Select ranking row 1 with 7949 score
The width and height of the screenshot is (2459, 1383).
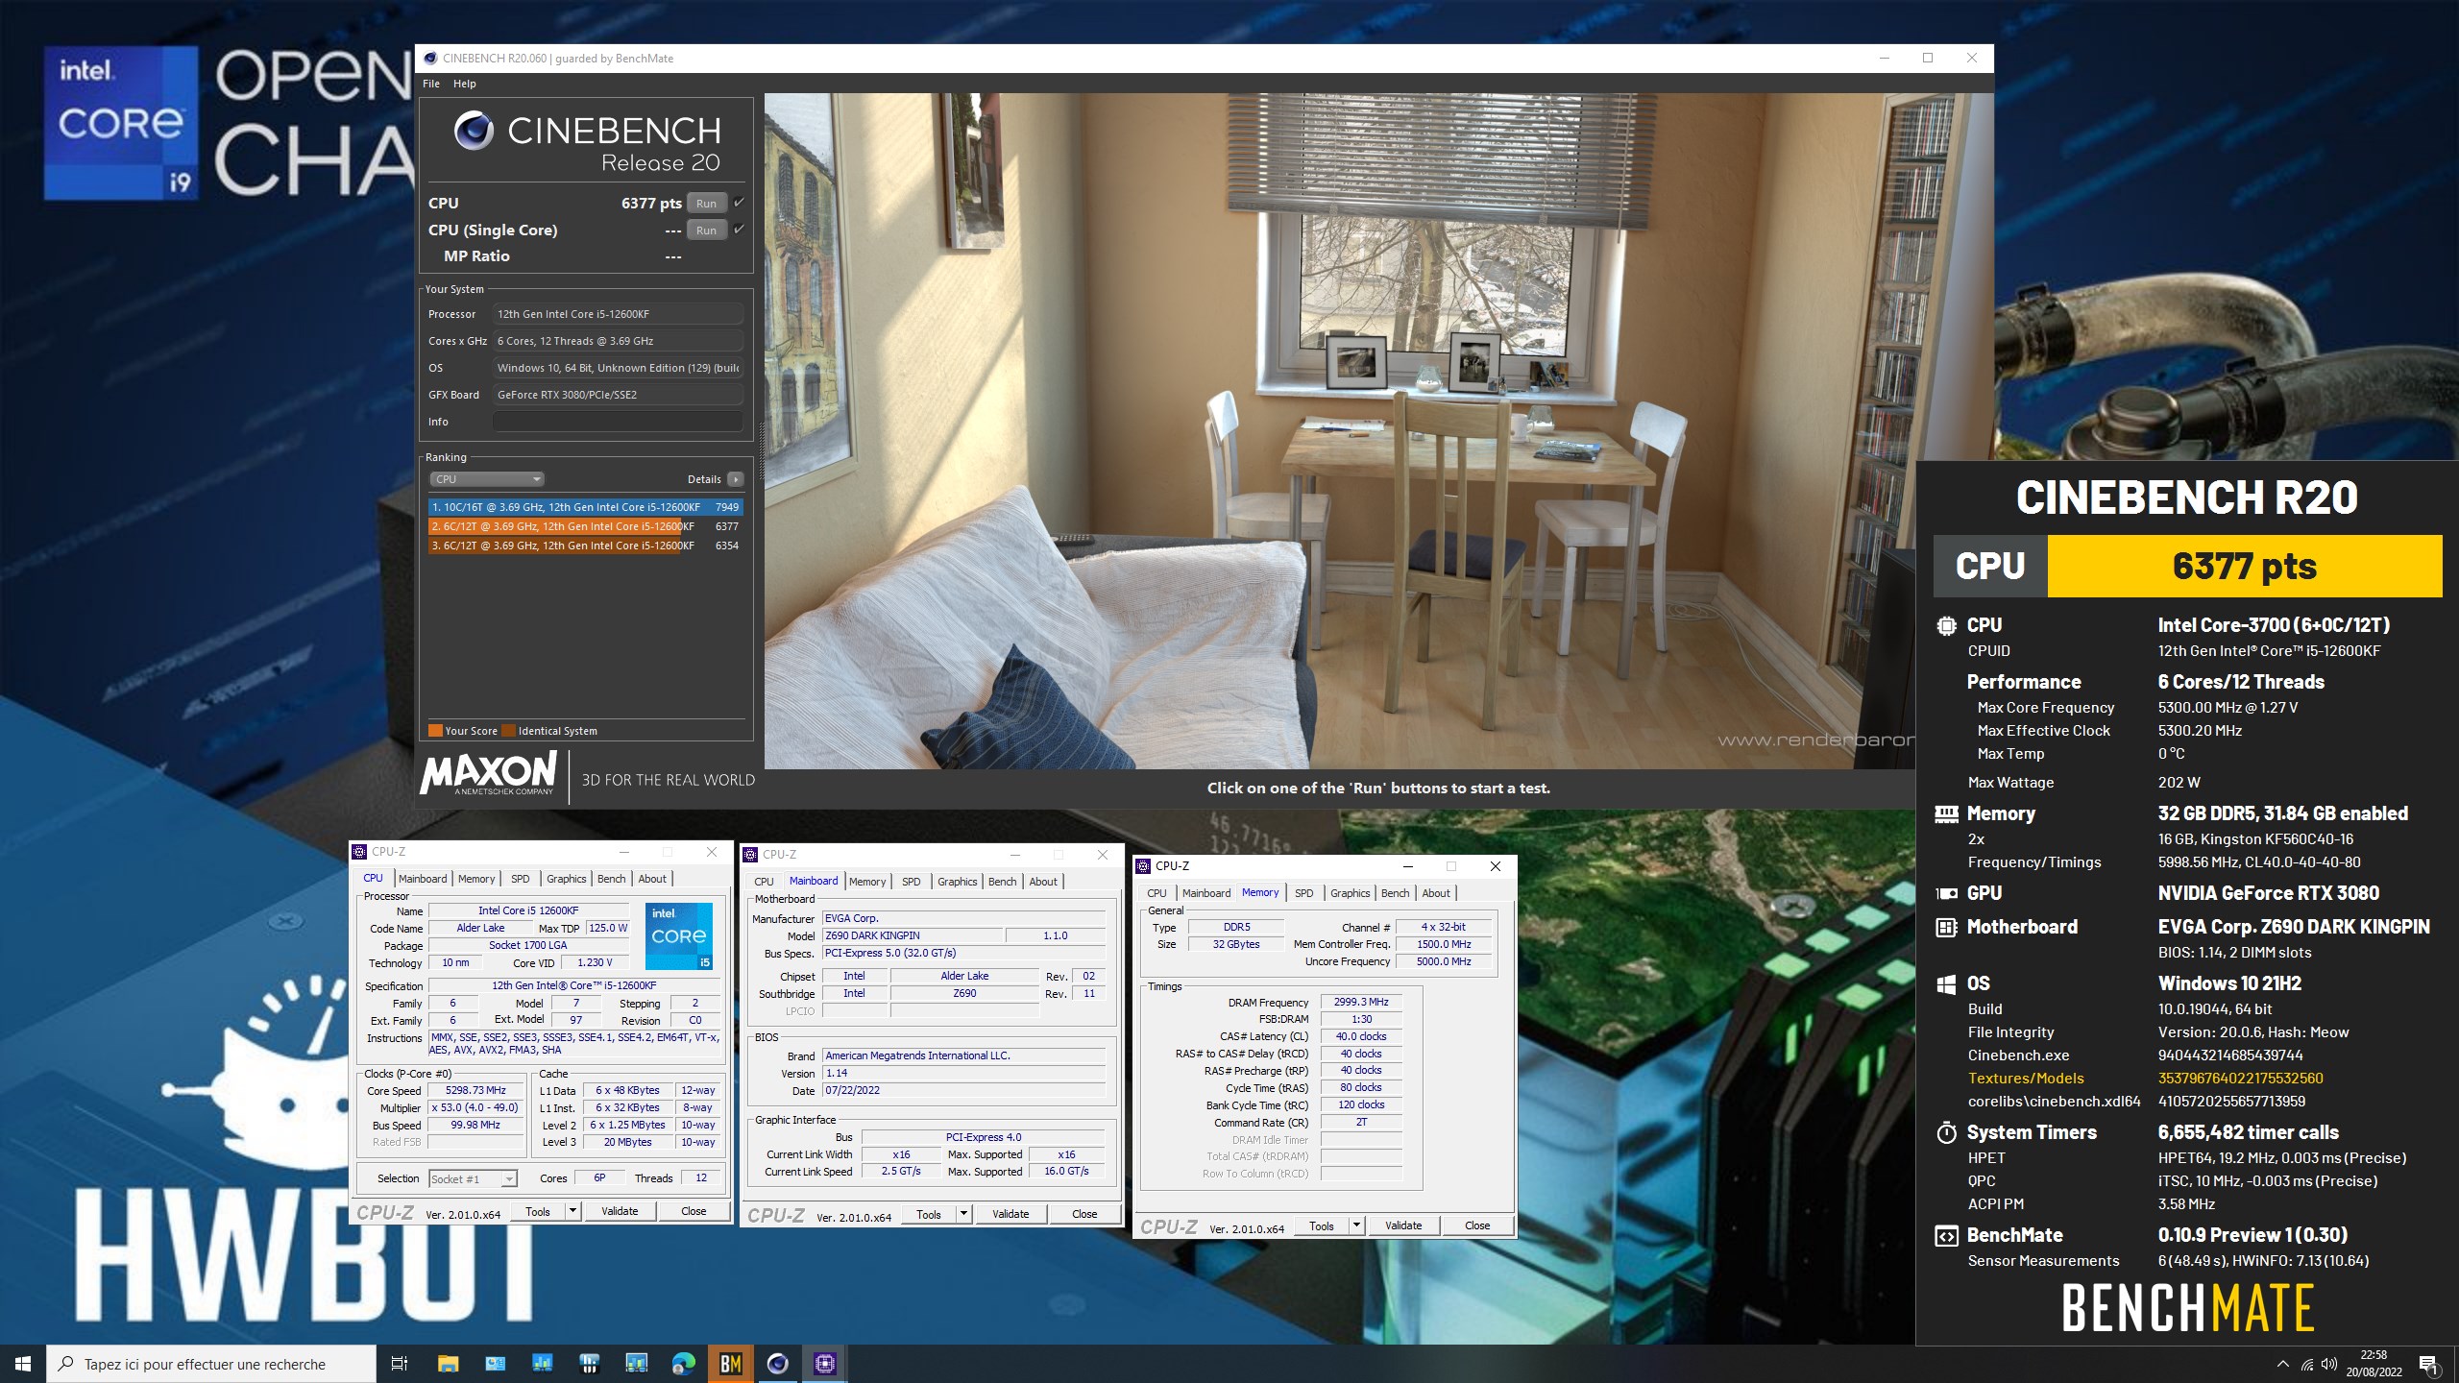(x=585, y=507)
